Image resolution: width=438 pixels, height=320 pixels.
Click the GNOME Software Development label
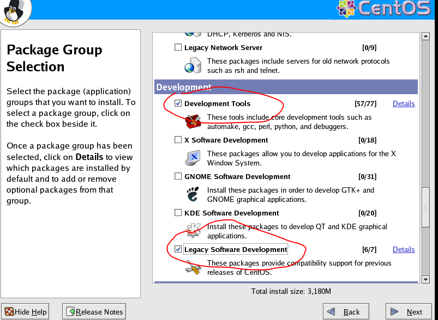(237, 177)
